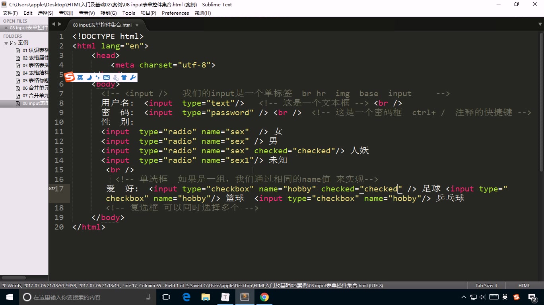Open the Sogou virtual keyboard icon
The image size is (544, 305).
[106, 77]
